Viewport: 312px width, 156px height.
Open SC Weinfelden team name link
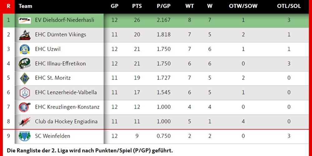[x=52, y=136]
